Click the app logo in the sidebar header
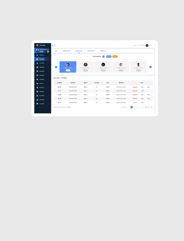 pos(37,45)
